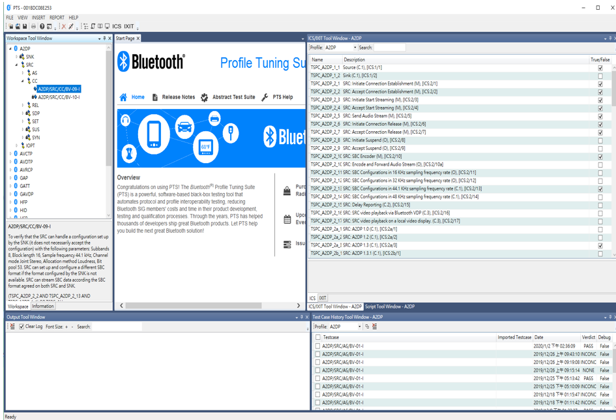Open the Workspace Tool Window options dropdown arrow
Image resolution: width=616 pixels, height=420 pixels.
click(99, 38)
